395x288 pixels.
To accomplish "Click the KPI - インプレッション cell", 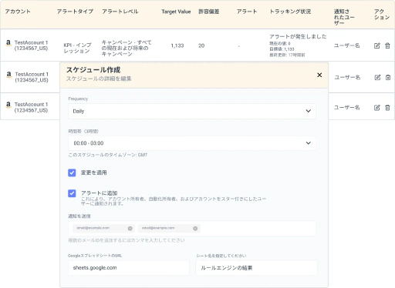I will 77,48.
